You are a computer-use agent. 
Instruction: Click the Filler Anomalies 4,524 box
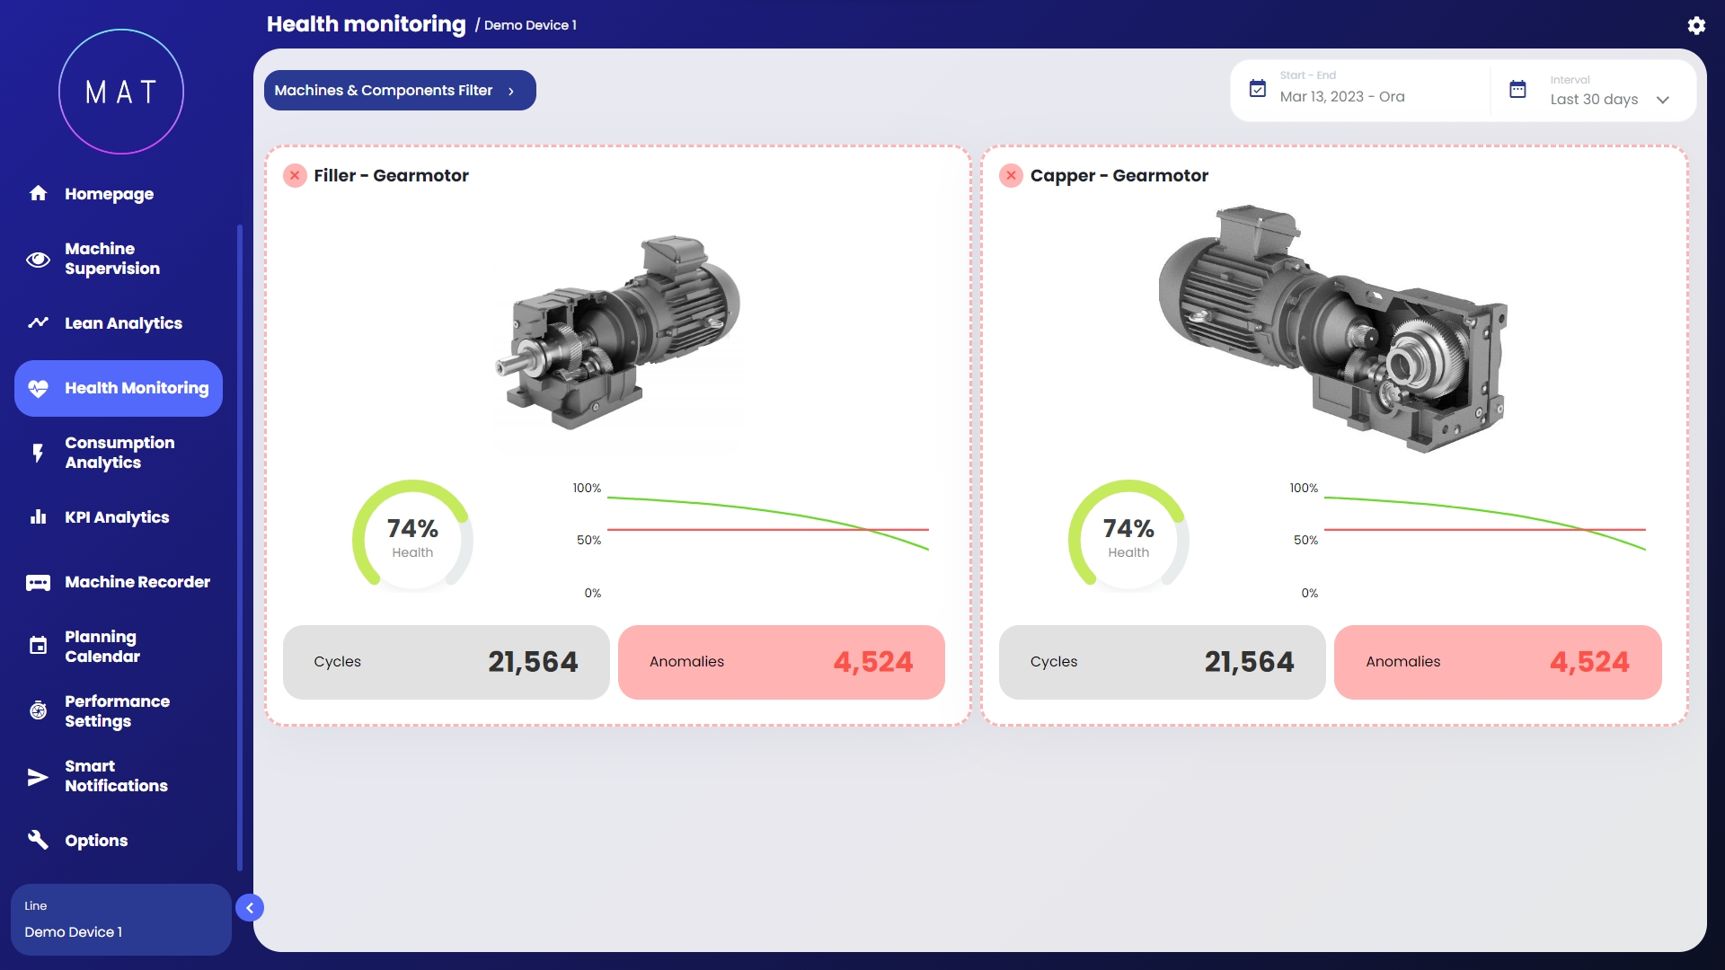pyautogui.click(x=781, y=663)
